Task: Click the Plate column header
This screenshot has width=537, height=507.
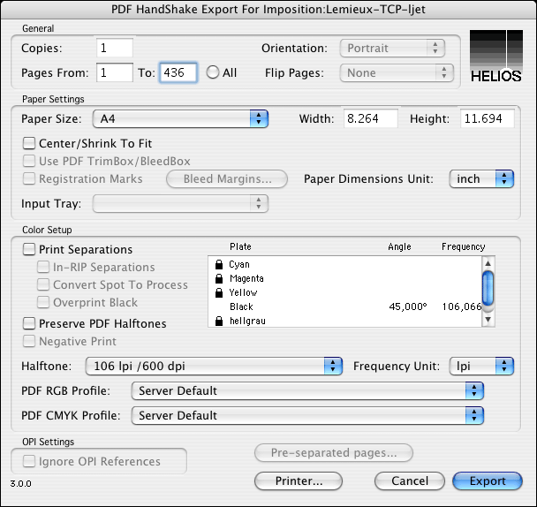Action: click(240, 246)
